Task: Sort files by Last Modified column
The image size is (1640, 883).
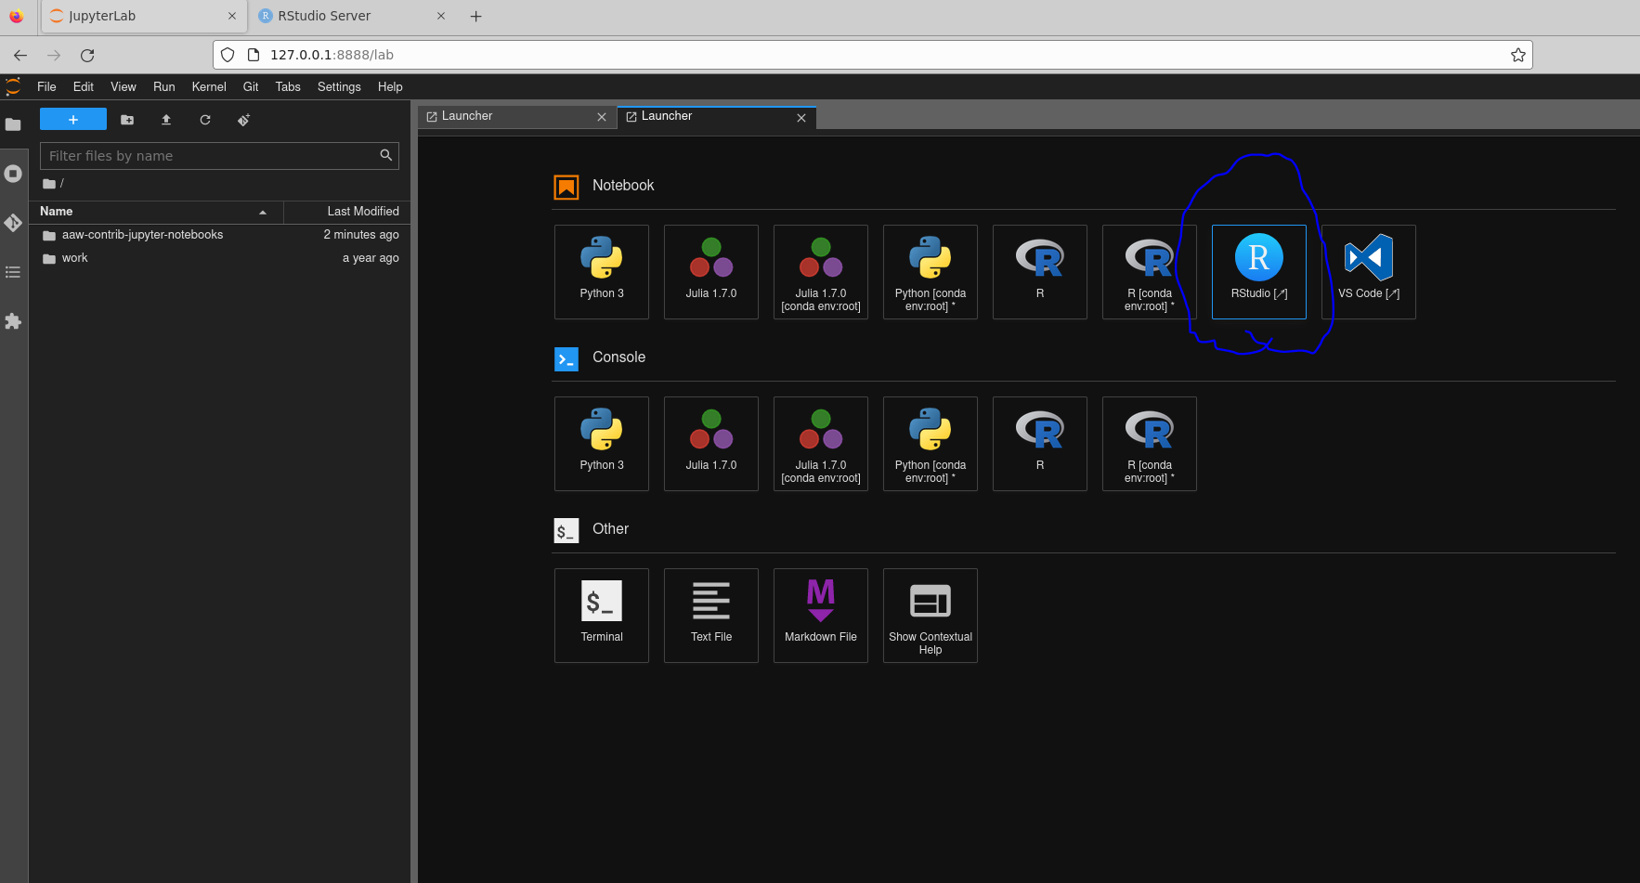Action: 347,212
